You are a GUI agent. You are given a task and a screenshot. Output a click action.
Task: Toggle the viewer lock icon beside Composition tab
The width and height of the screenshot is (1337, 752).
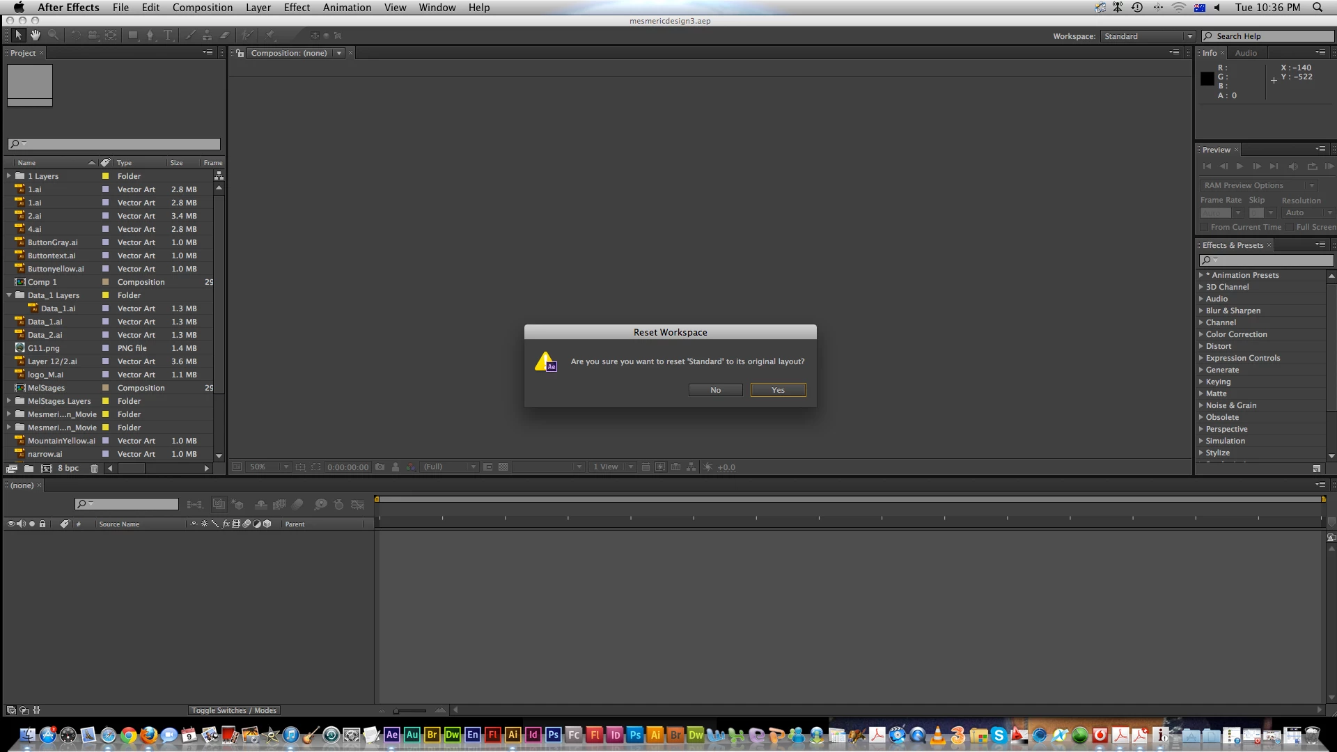[x=240, y=53]
